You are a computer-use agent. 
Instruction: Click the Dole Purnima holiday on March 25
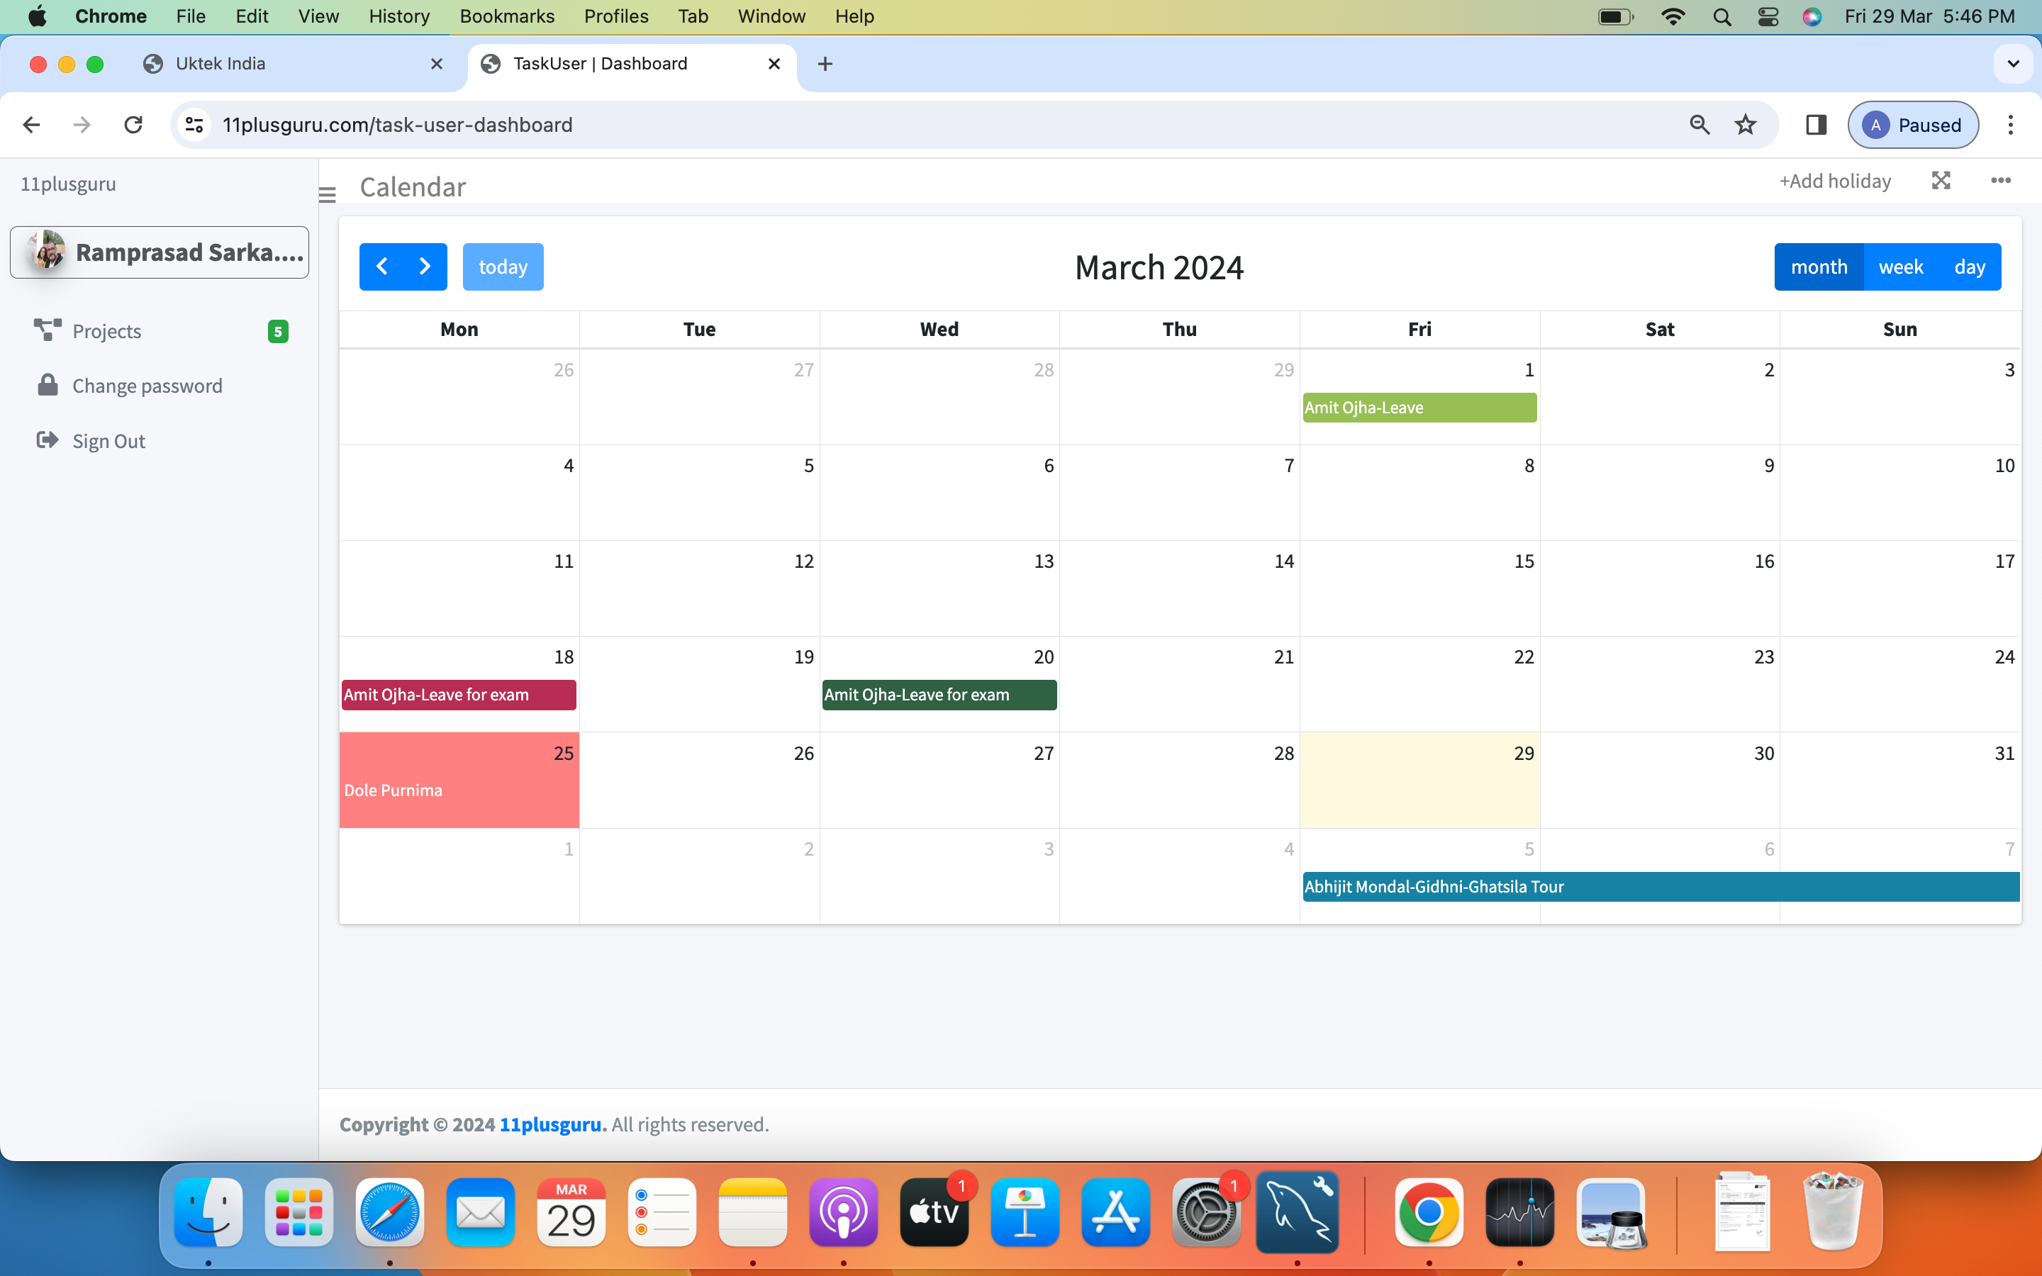tap(394, 790)
